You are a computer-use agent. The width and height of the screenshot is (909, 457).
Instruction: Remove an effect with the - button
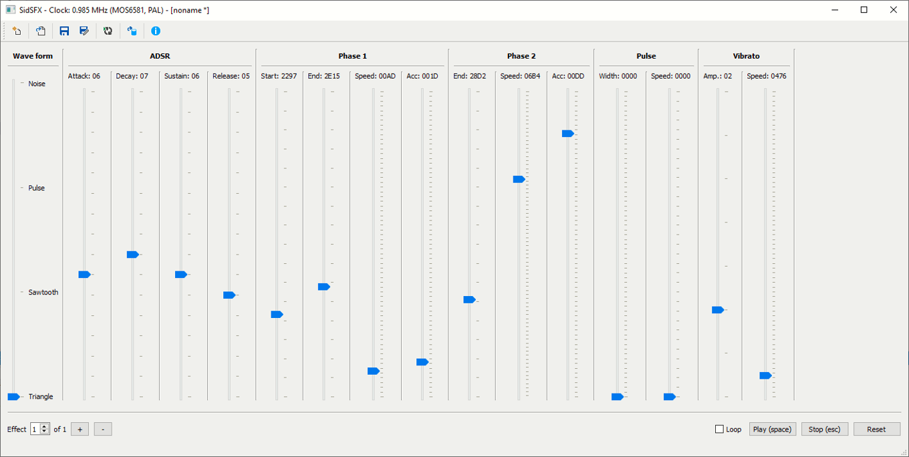click(103, 429)
